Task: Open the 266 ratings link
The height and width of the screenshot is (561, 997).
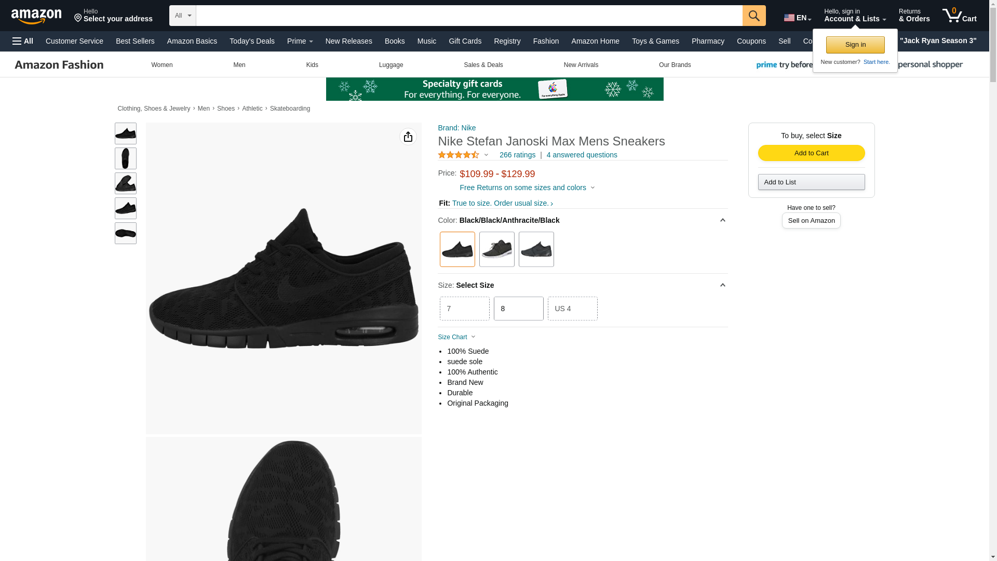Action: (x=517, y=155)
